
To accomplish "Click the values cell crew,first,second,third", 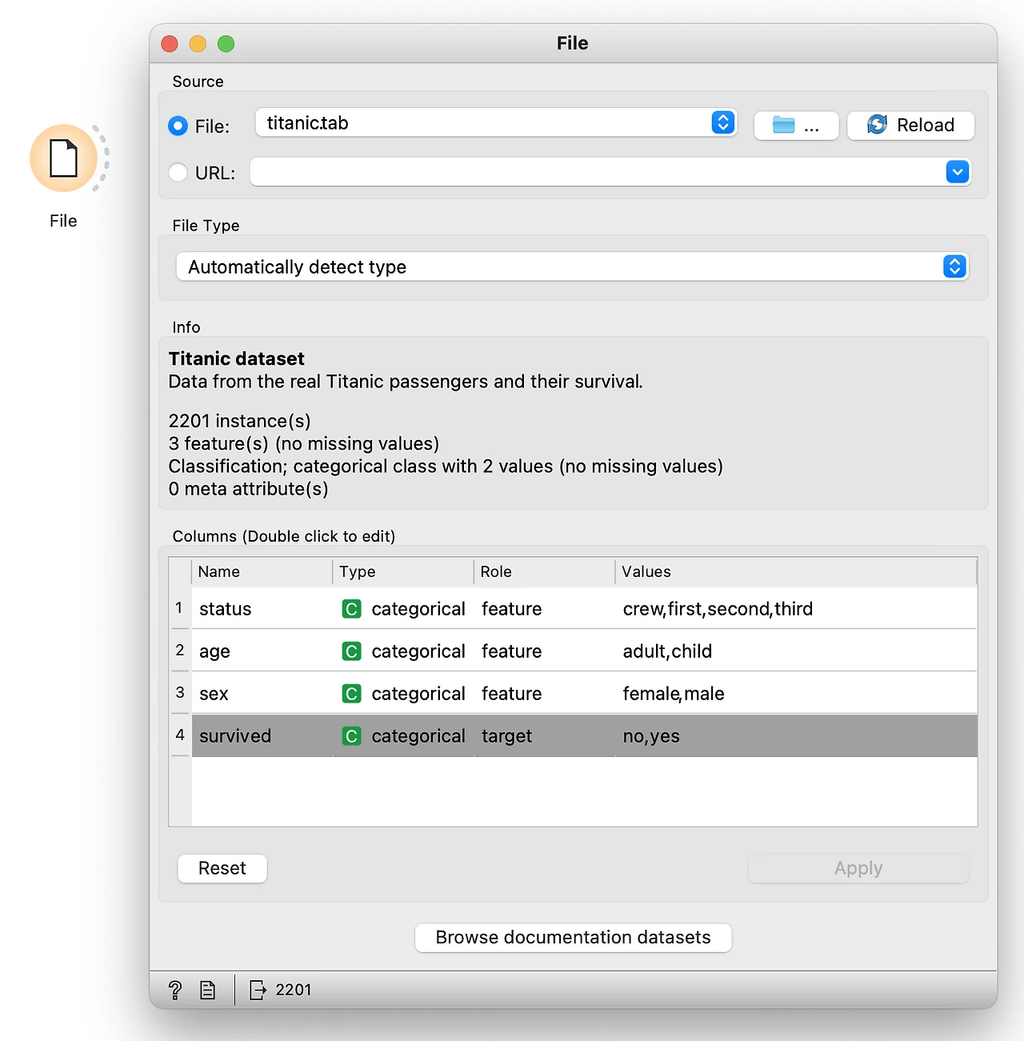I will coord(796,609).
